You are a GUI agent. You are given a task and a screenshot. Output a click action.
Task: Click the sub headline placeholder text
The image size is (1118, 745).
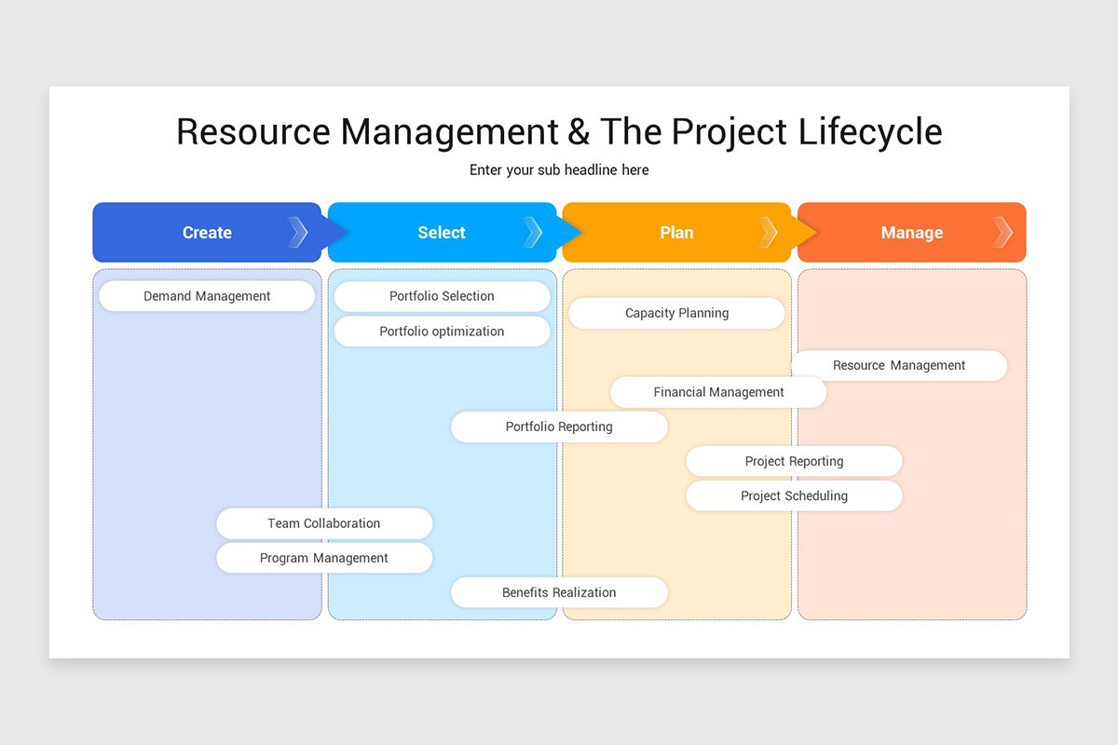click(559, 169)
